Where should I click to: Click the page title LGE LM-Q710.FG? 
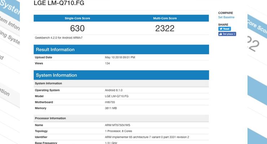click(59, 3)
